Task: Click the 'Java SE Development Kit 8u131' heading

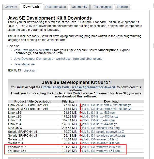Action: tap(76, 82)
